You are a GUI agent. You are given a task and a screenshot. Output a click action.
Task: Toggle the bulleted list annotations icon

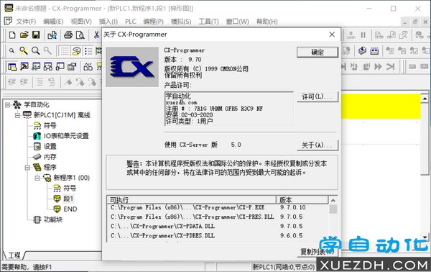coord(88,51)
